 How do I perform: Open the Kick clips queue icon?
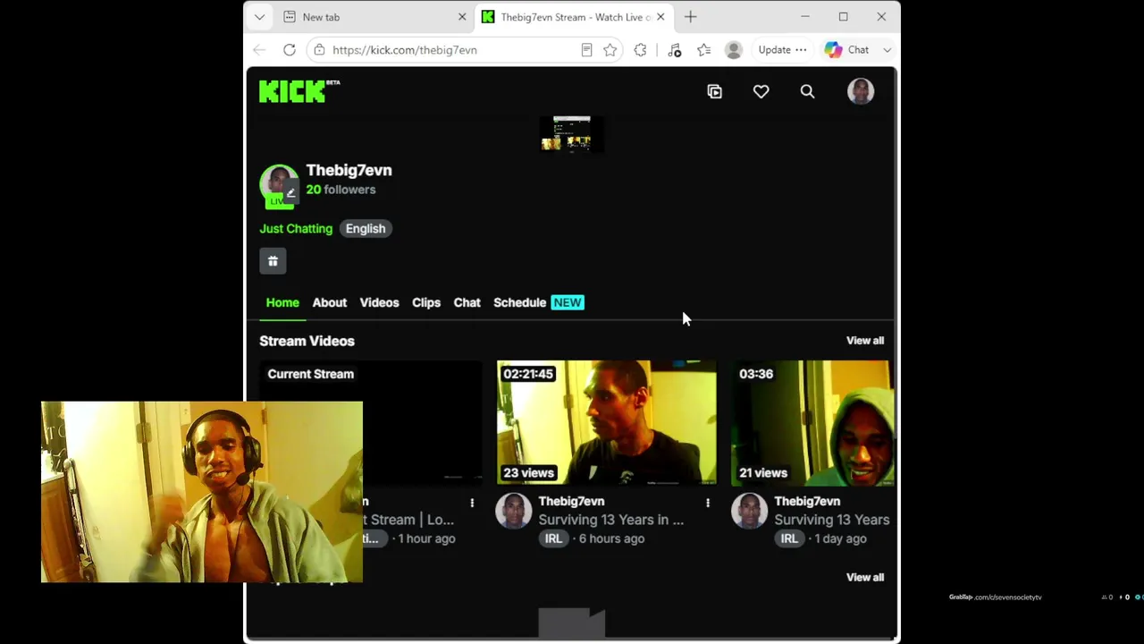pyautogui.click(x=714, y=91)
